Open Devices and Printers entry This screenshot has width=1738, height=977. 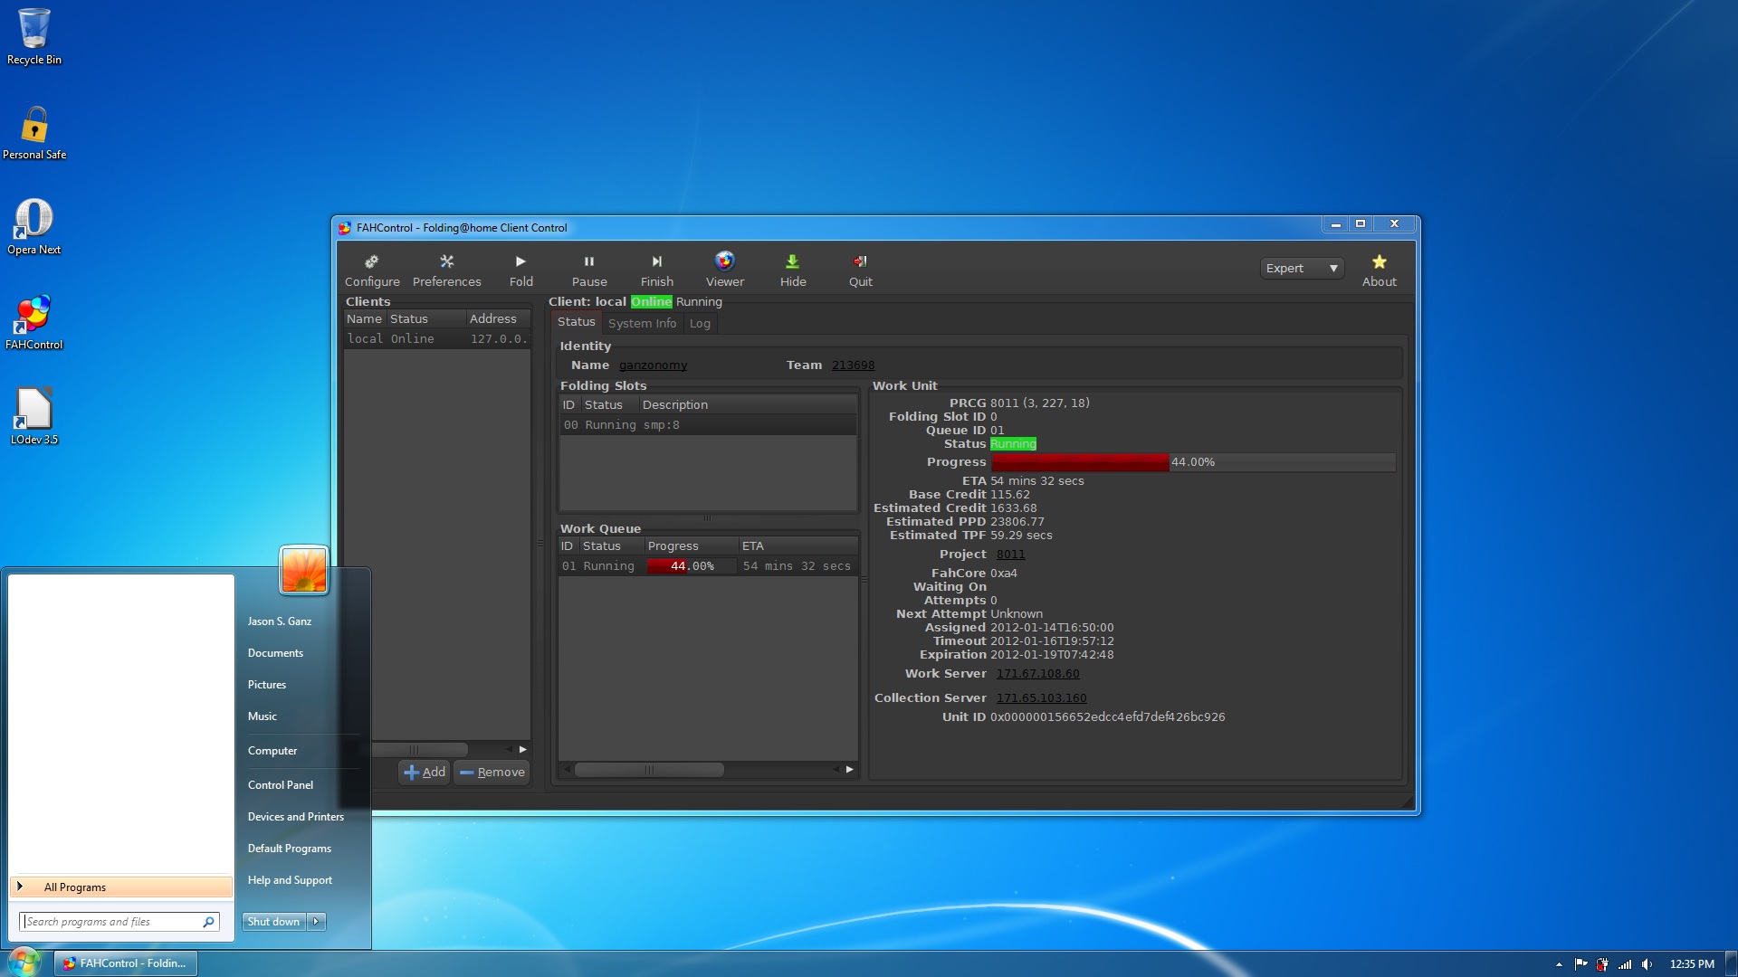click(296, 817)
